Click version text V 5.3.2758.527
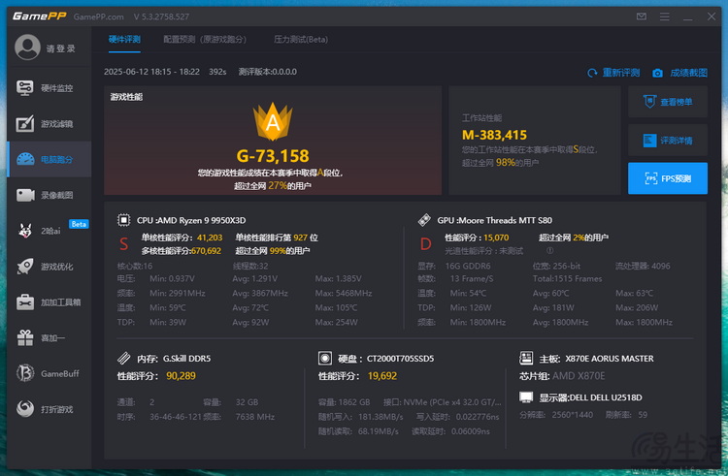 point(161,16)
